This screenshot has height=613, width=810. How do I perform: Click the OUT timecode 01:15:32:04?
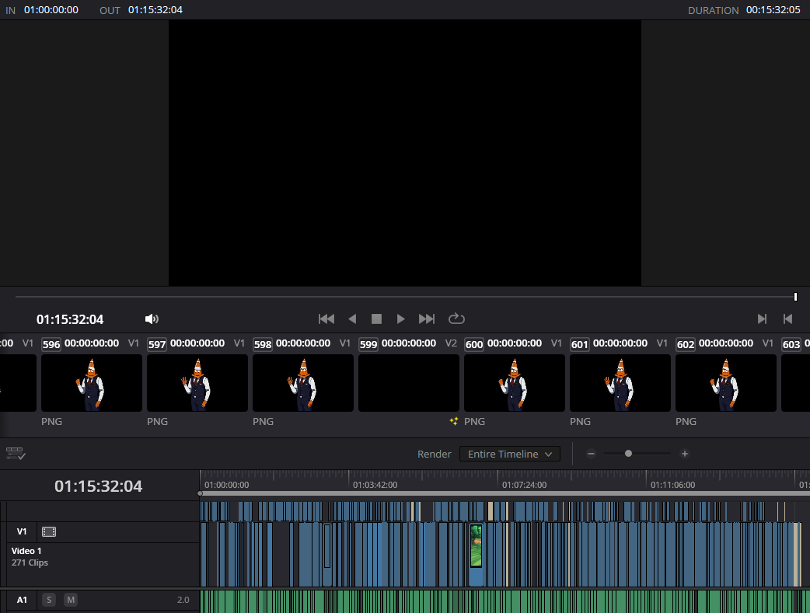155,10
